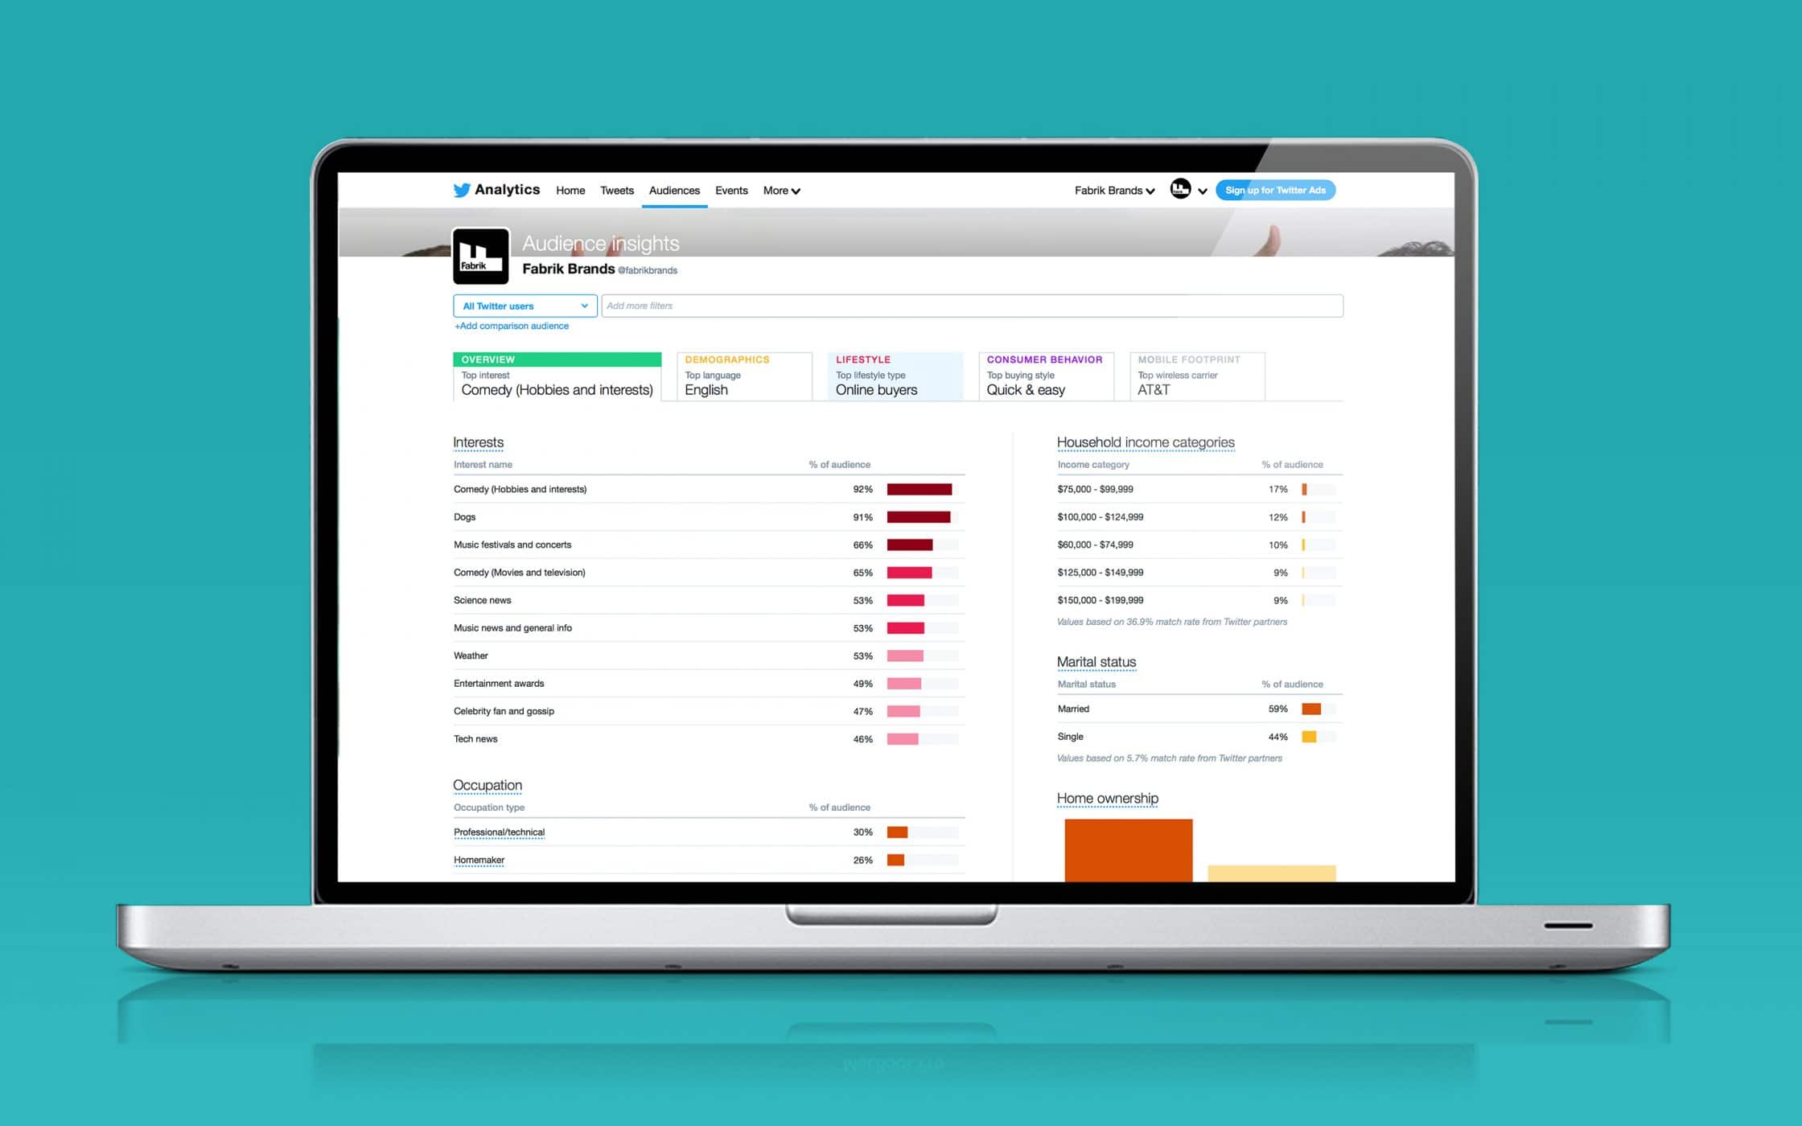Expand the More navigation menu
Image resolution: width=1802 pixels, height=1126 pixels.
click(x=780, y=191)
